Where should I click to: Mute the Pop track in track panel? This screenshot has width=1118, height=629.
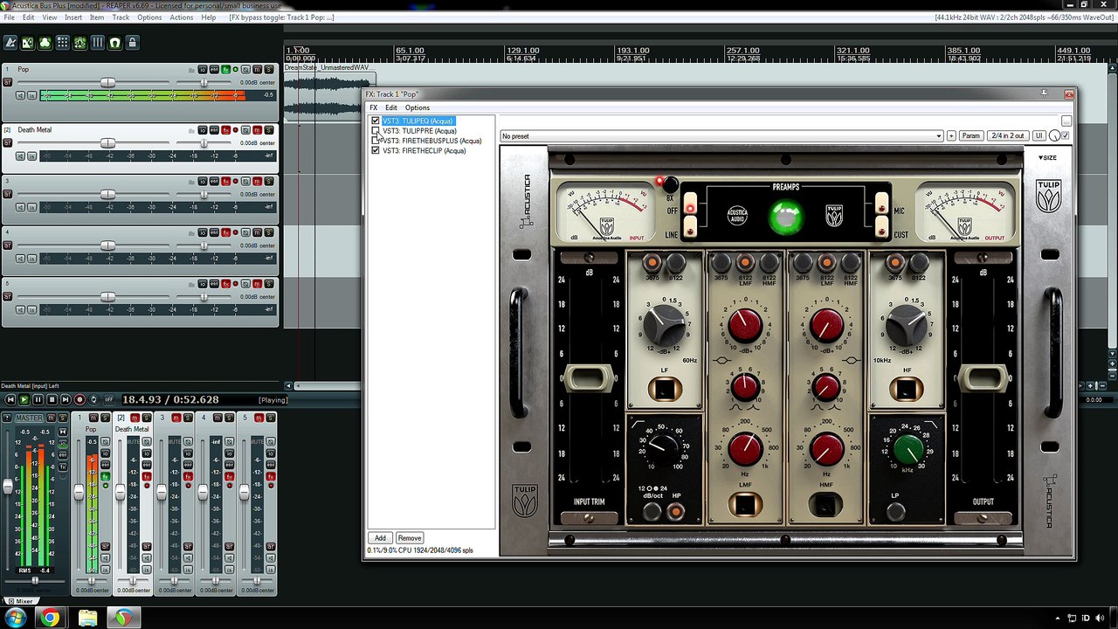[x=258, y=69]
